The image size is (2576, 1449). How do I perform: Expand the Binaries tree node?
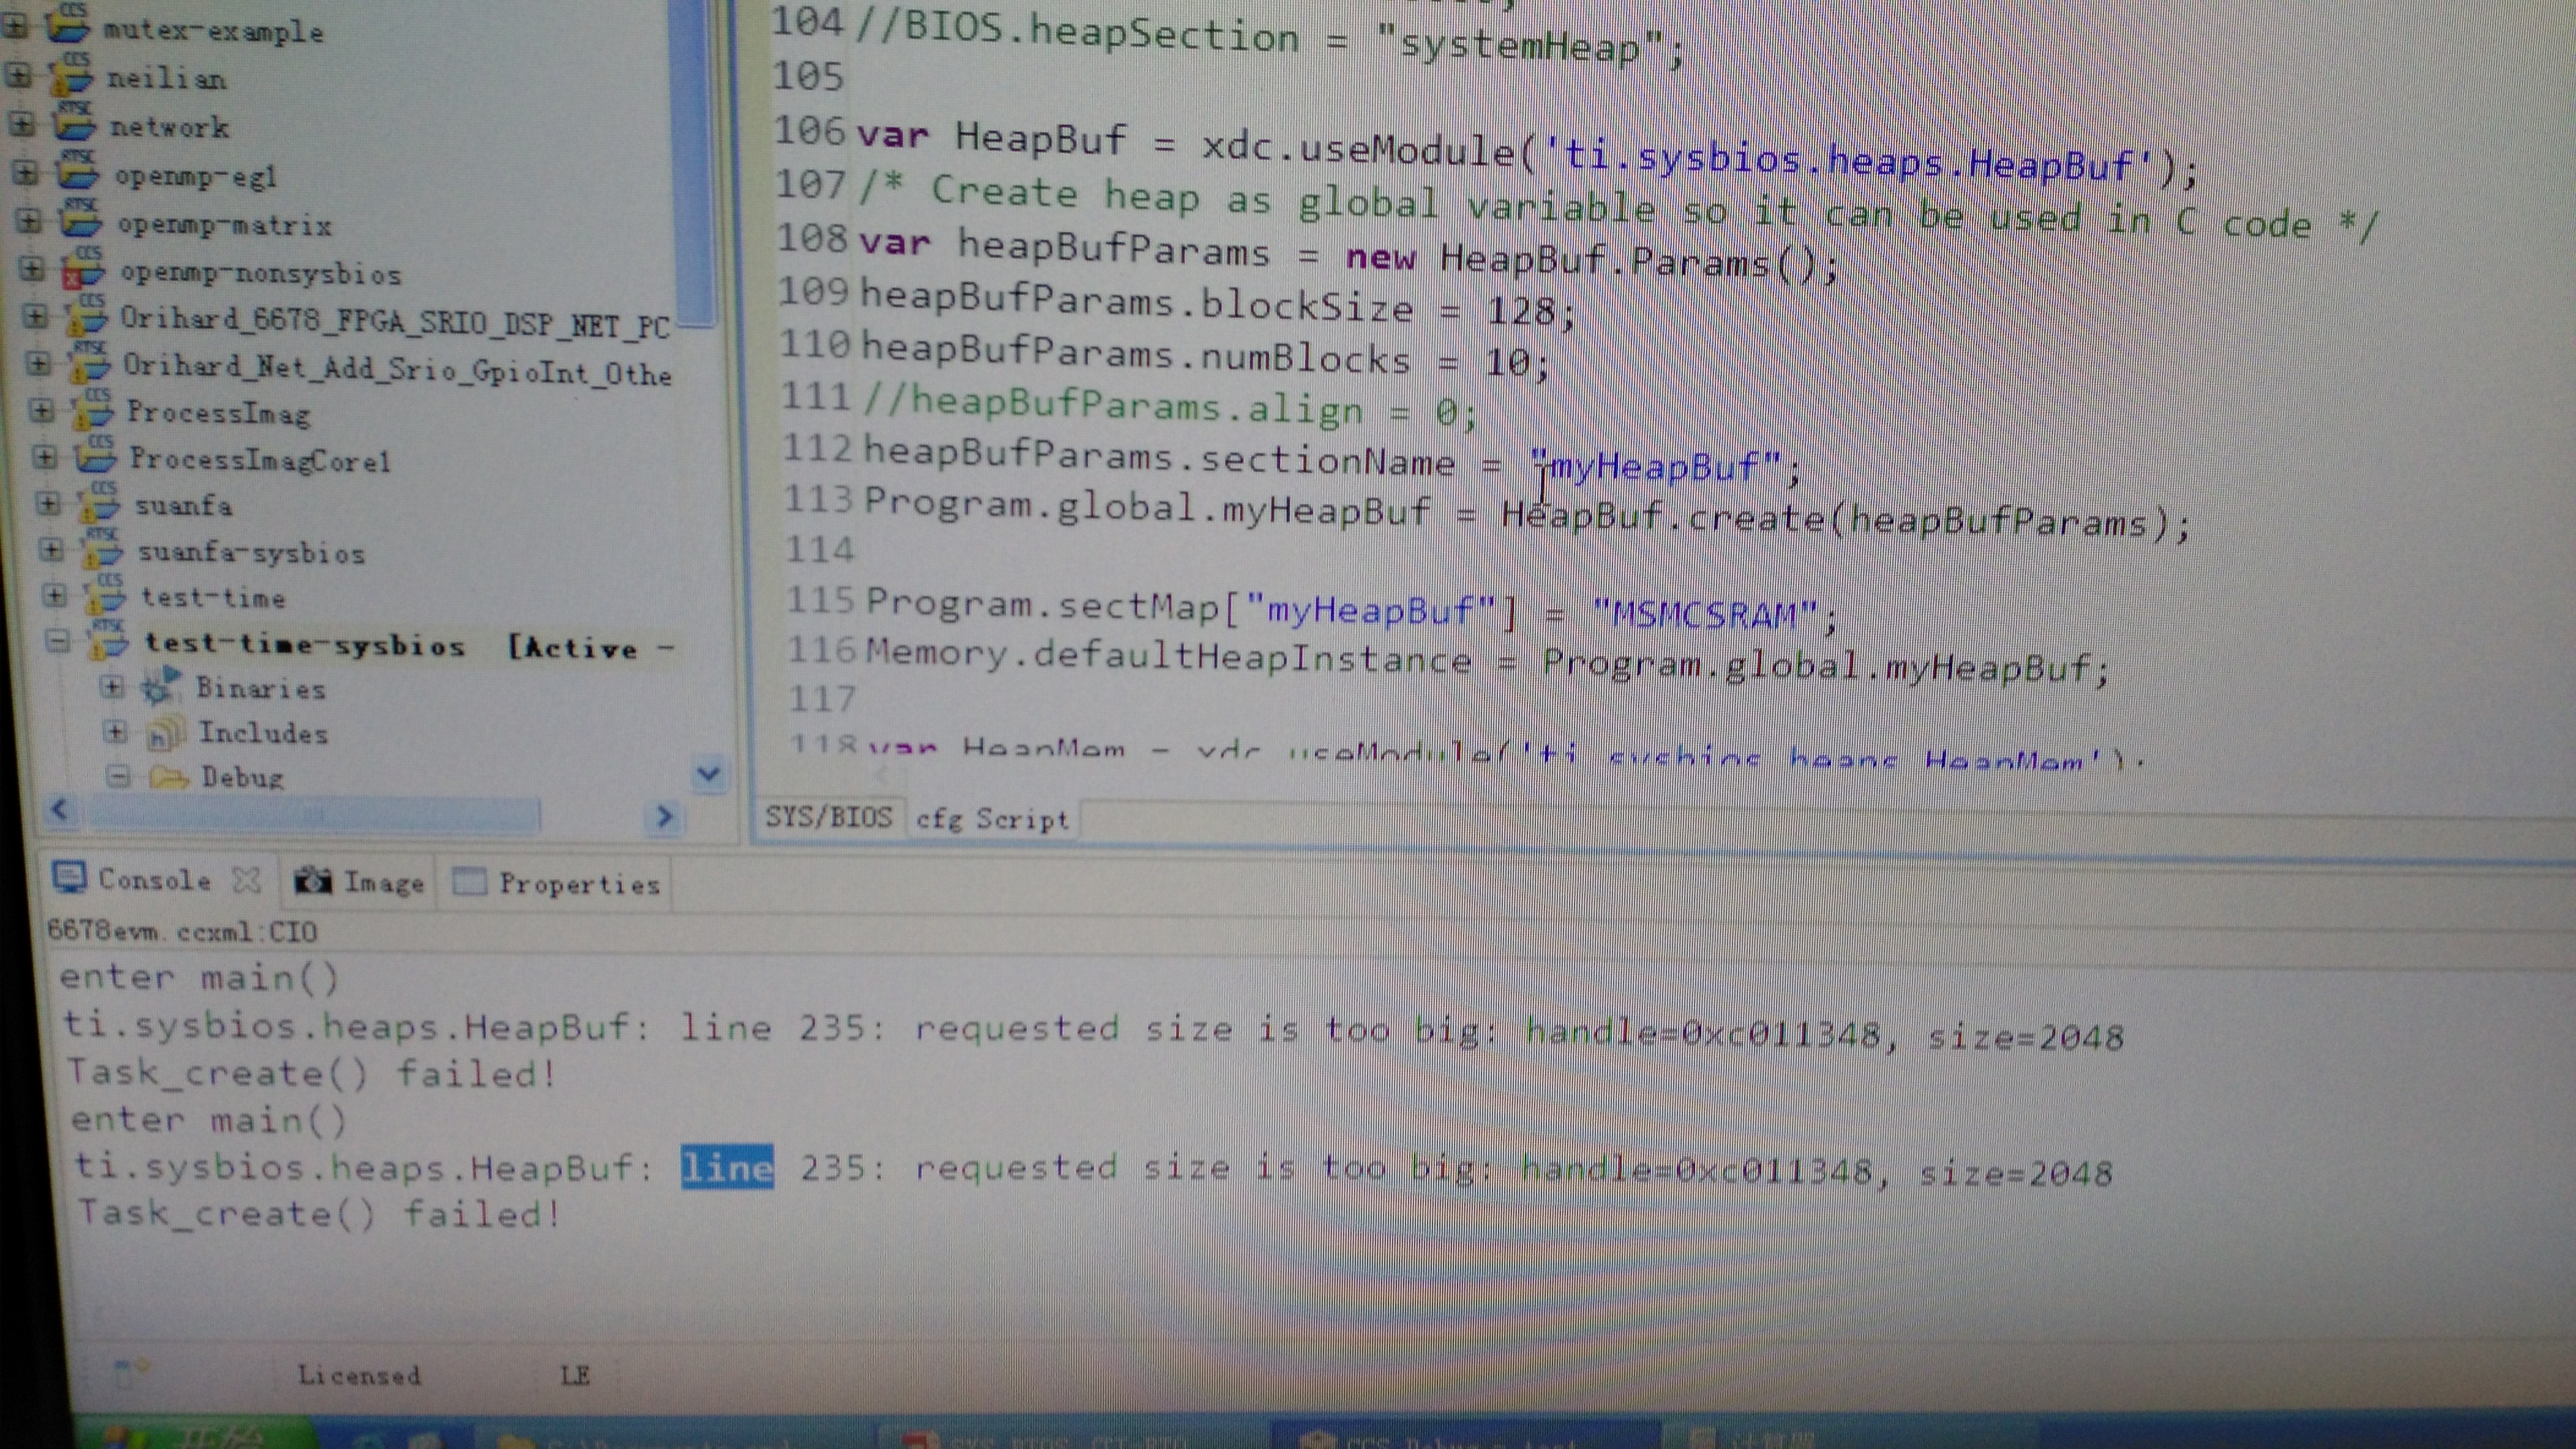click(x=113, y=688)
